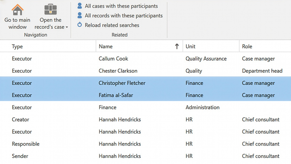Screen dimensions: 291x164
Task: Click the Reload related searches label
Action: (112, 25)
